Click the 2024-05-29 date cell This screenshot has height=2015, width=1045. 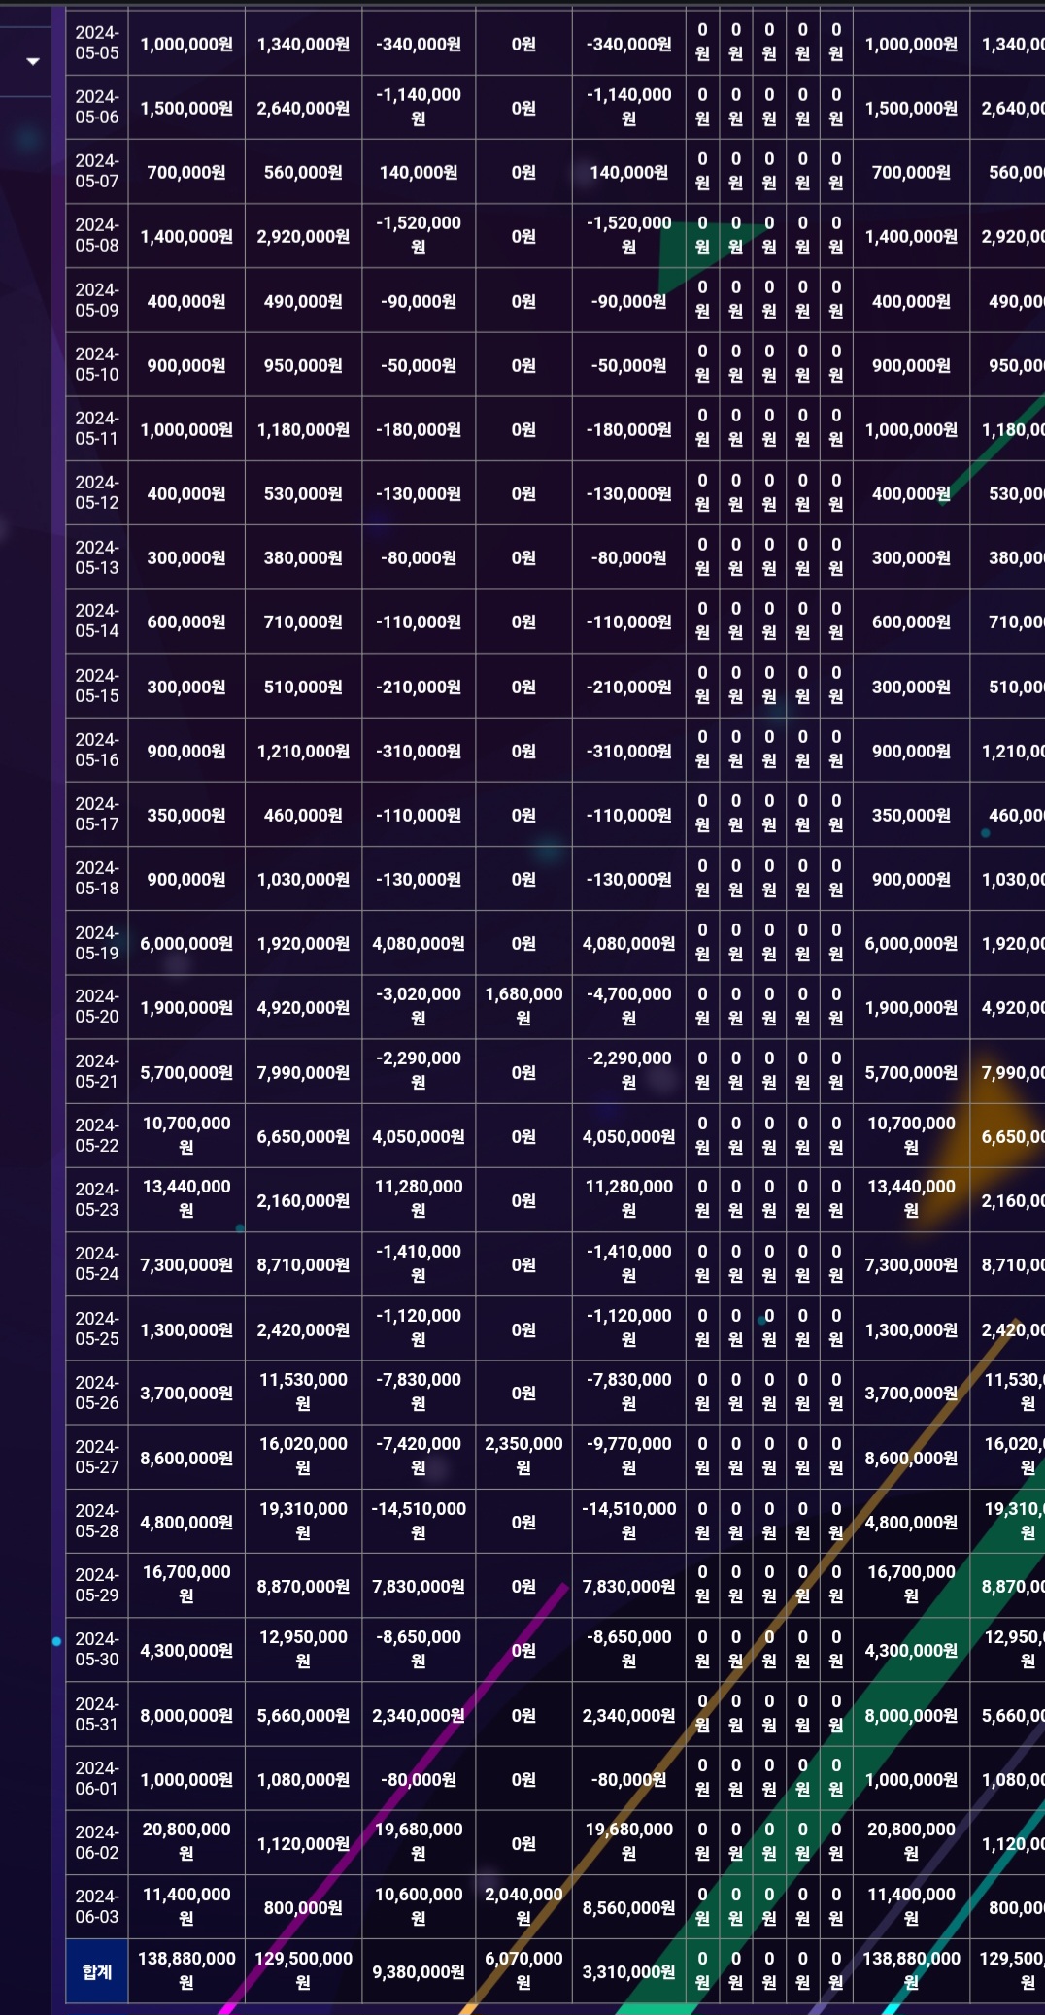click(x=97, y=1586)
